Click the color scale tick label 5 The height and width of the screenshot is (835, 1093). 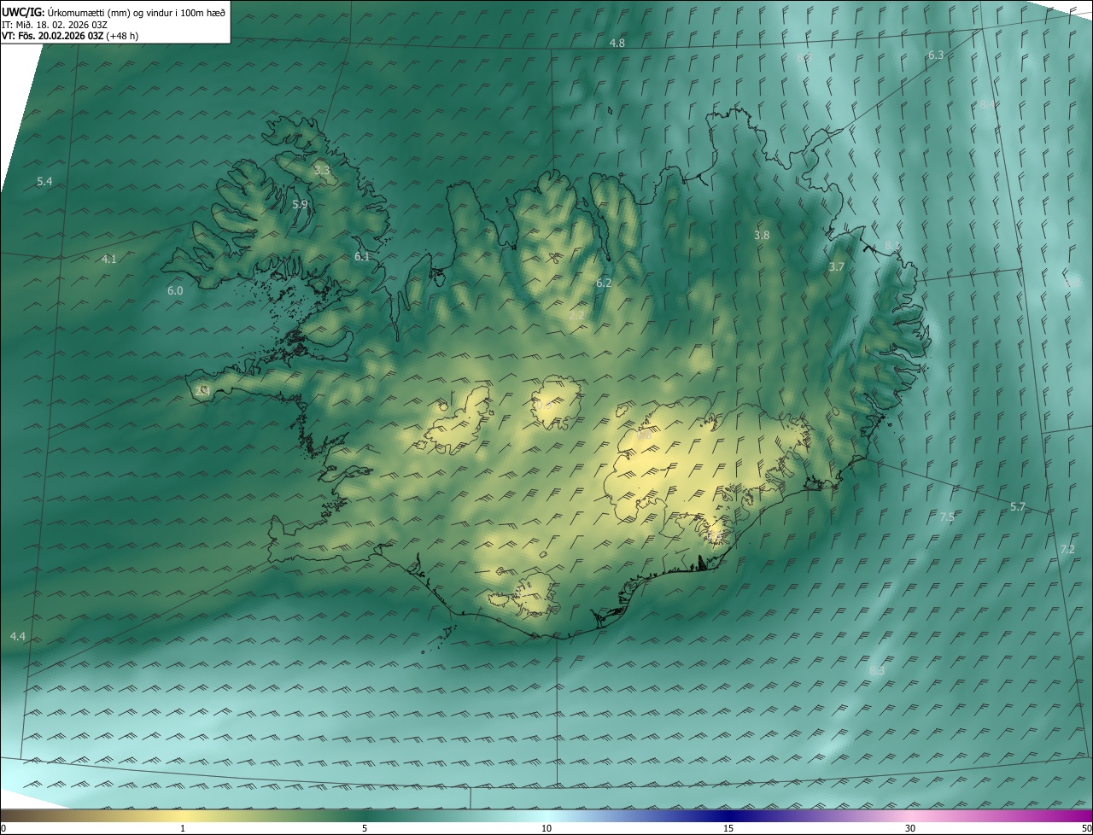click(365, 828)
